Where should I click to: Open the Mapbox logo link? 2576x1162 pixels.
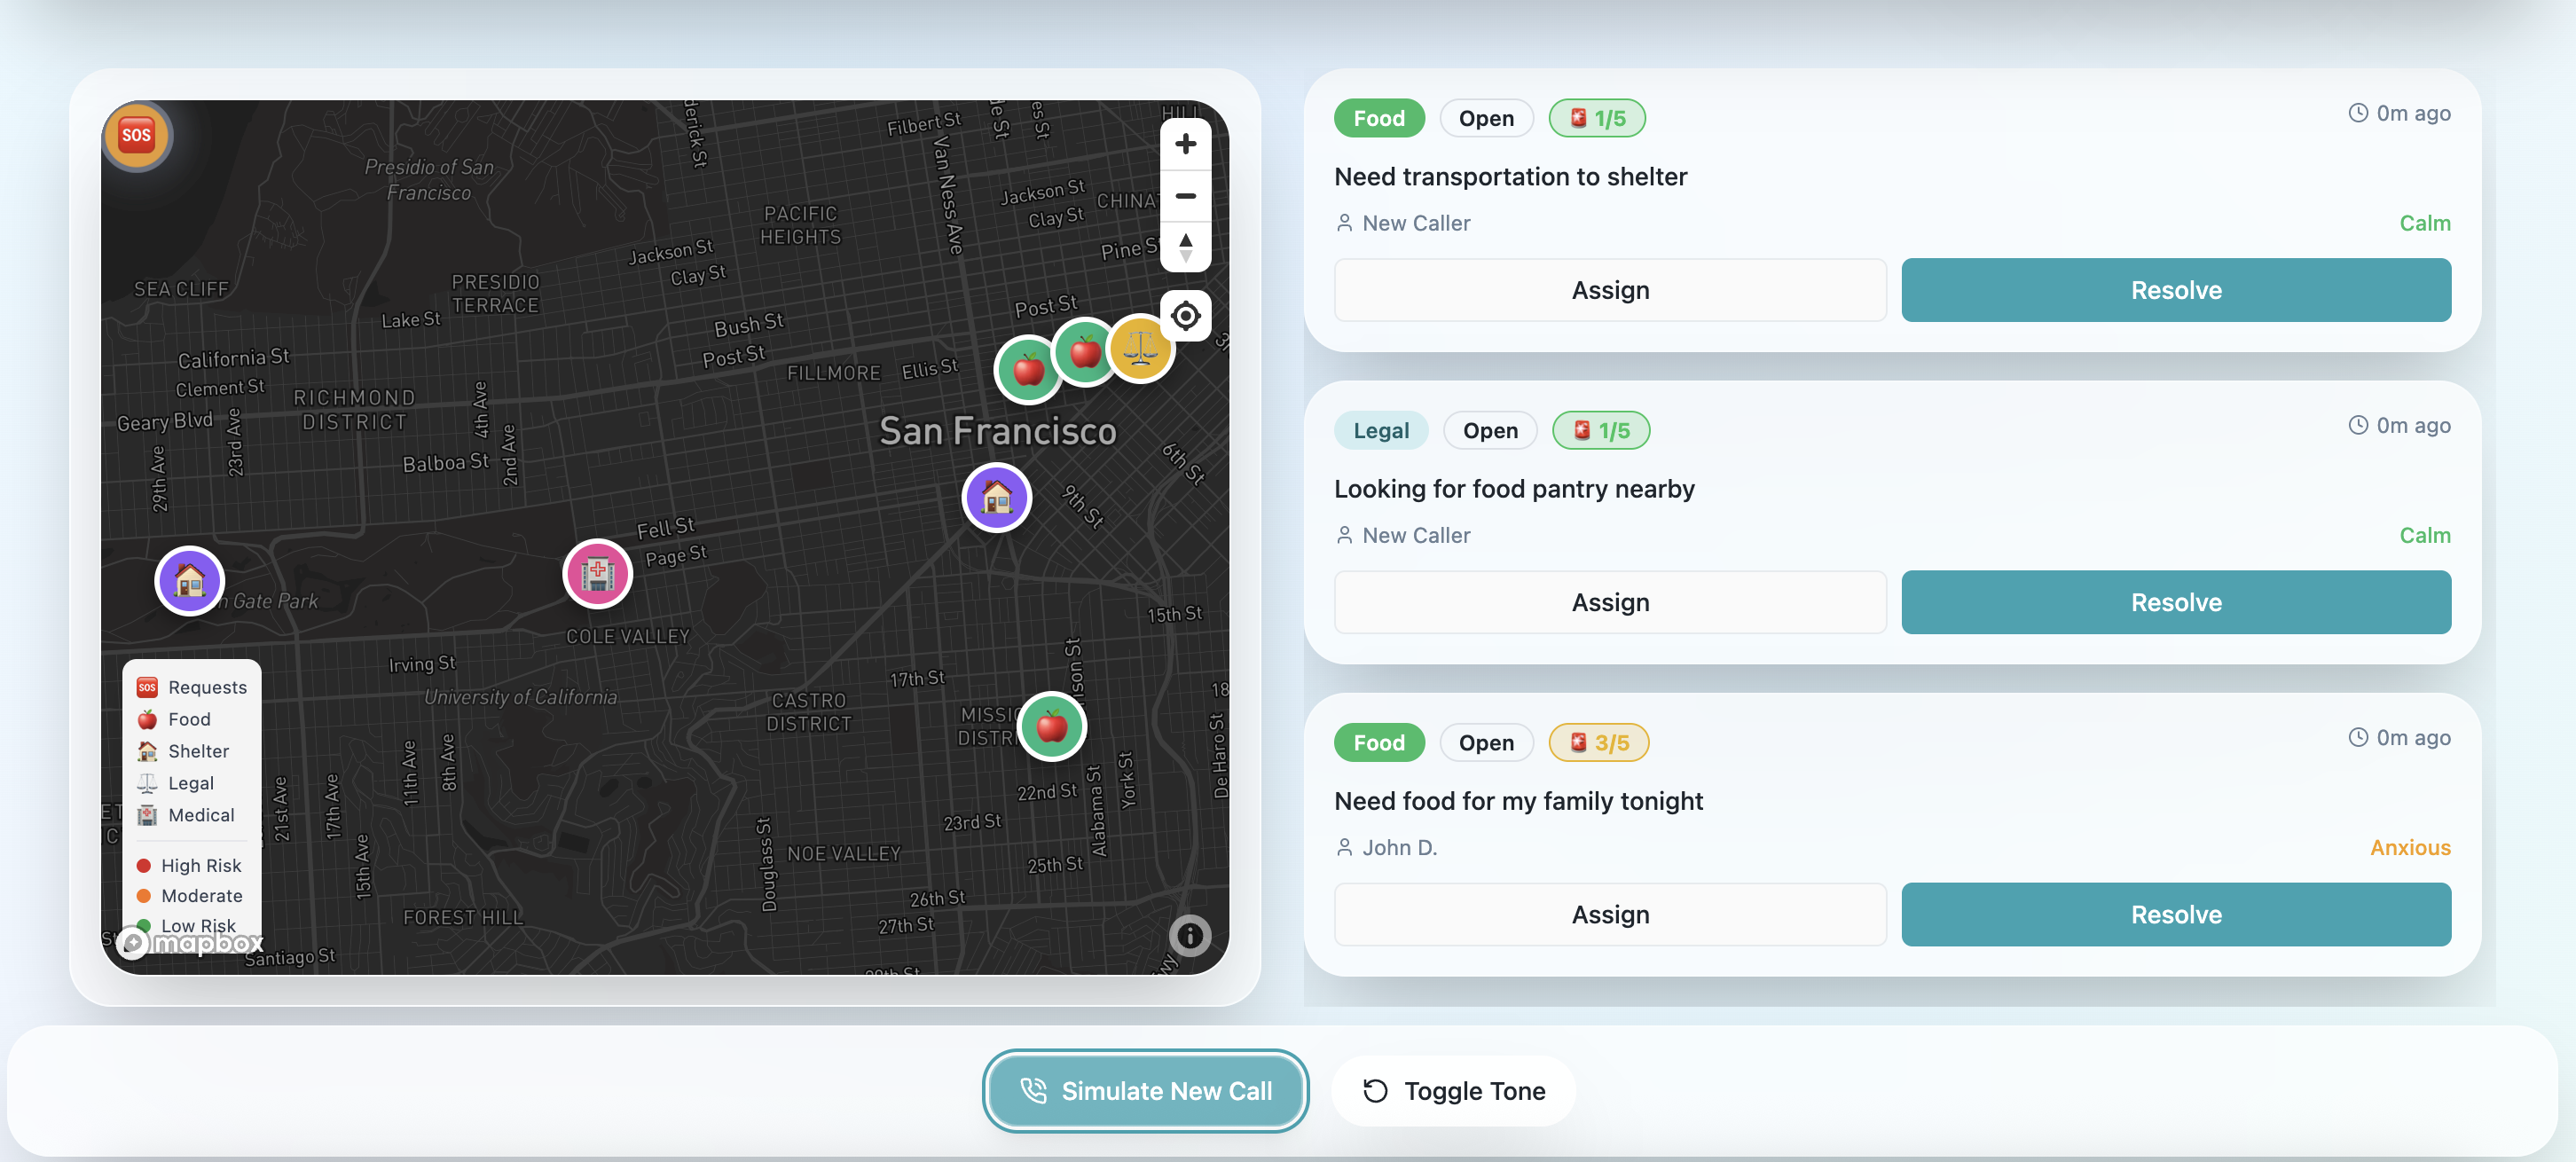click(x=190, y=943)
